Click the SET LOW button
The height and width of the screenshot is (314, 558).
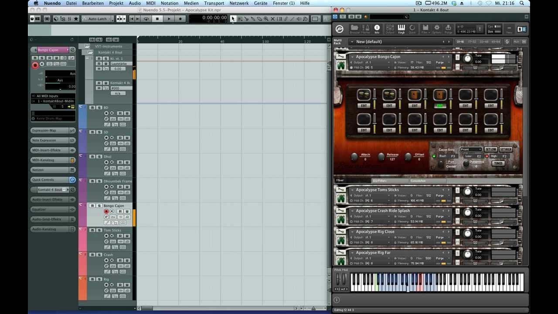[x=491, y=150]
